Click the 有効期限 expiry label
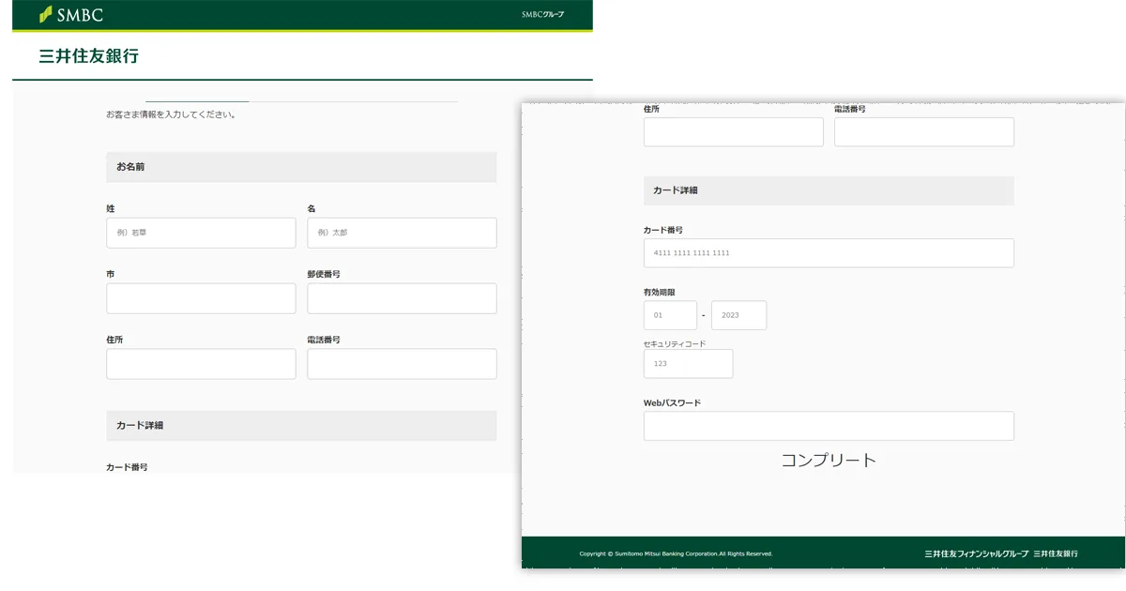 [x=660, y=292]
